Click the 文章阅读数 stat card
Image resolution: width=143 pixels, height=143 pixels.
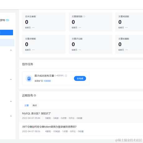coord(129,22)
